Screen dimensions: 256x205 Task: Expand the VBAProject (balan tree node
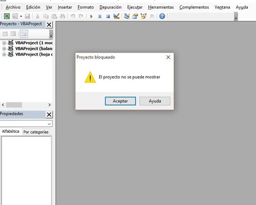(x=4, y=49)
